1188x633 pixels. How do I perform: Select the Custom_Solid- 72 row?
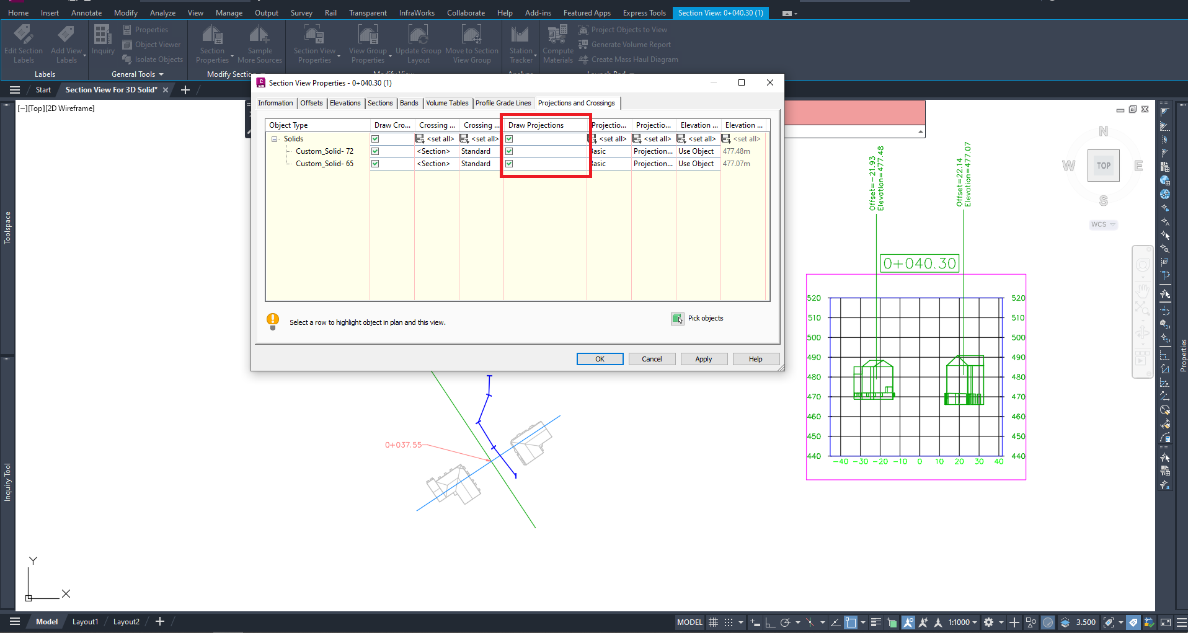(x=324, y=151)
